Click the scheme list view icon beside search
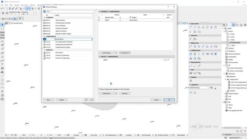The image size is (247, 139). [x=45, y=12]
